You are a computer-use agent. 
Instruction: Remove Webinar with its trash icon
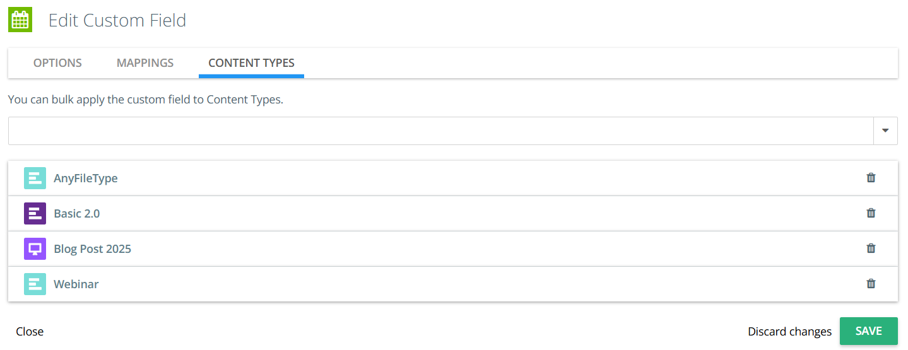click(x=871, y=284)
